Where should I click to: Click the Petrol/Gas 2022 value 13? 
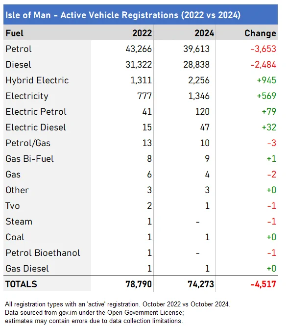coord(147,143)
